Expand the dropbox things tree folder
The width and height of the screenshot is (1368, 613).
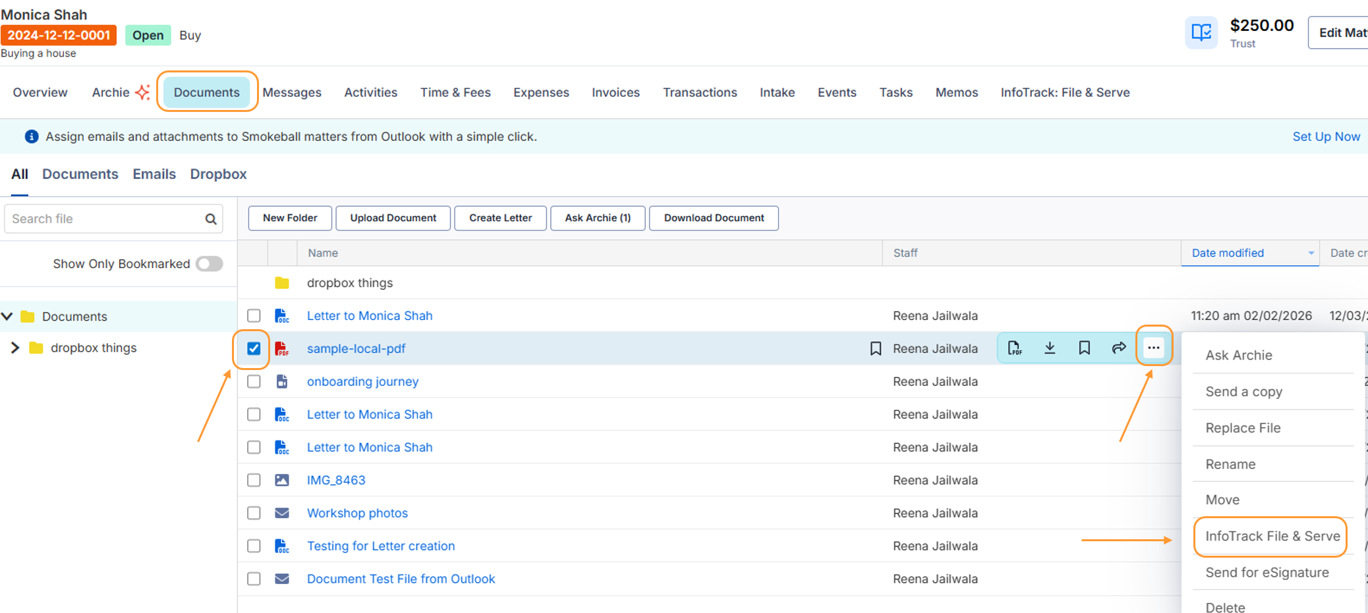pos(15,348)
